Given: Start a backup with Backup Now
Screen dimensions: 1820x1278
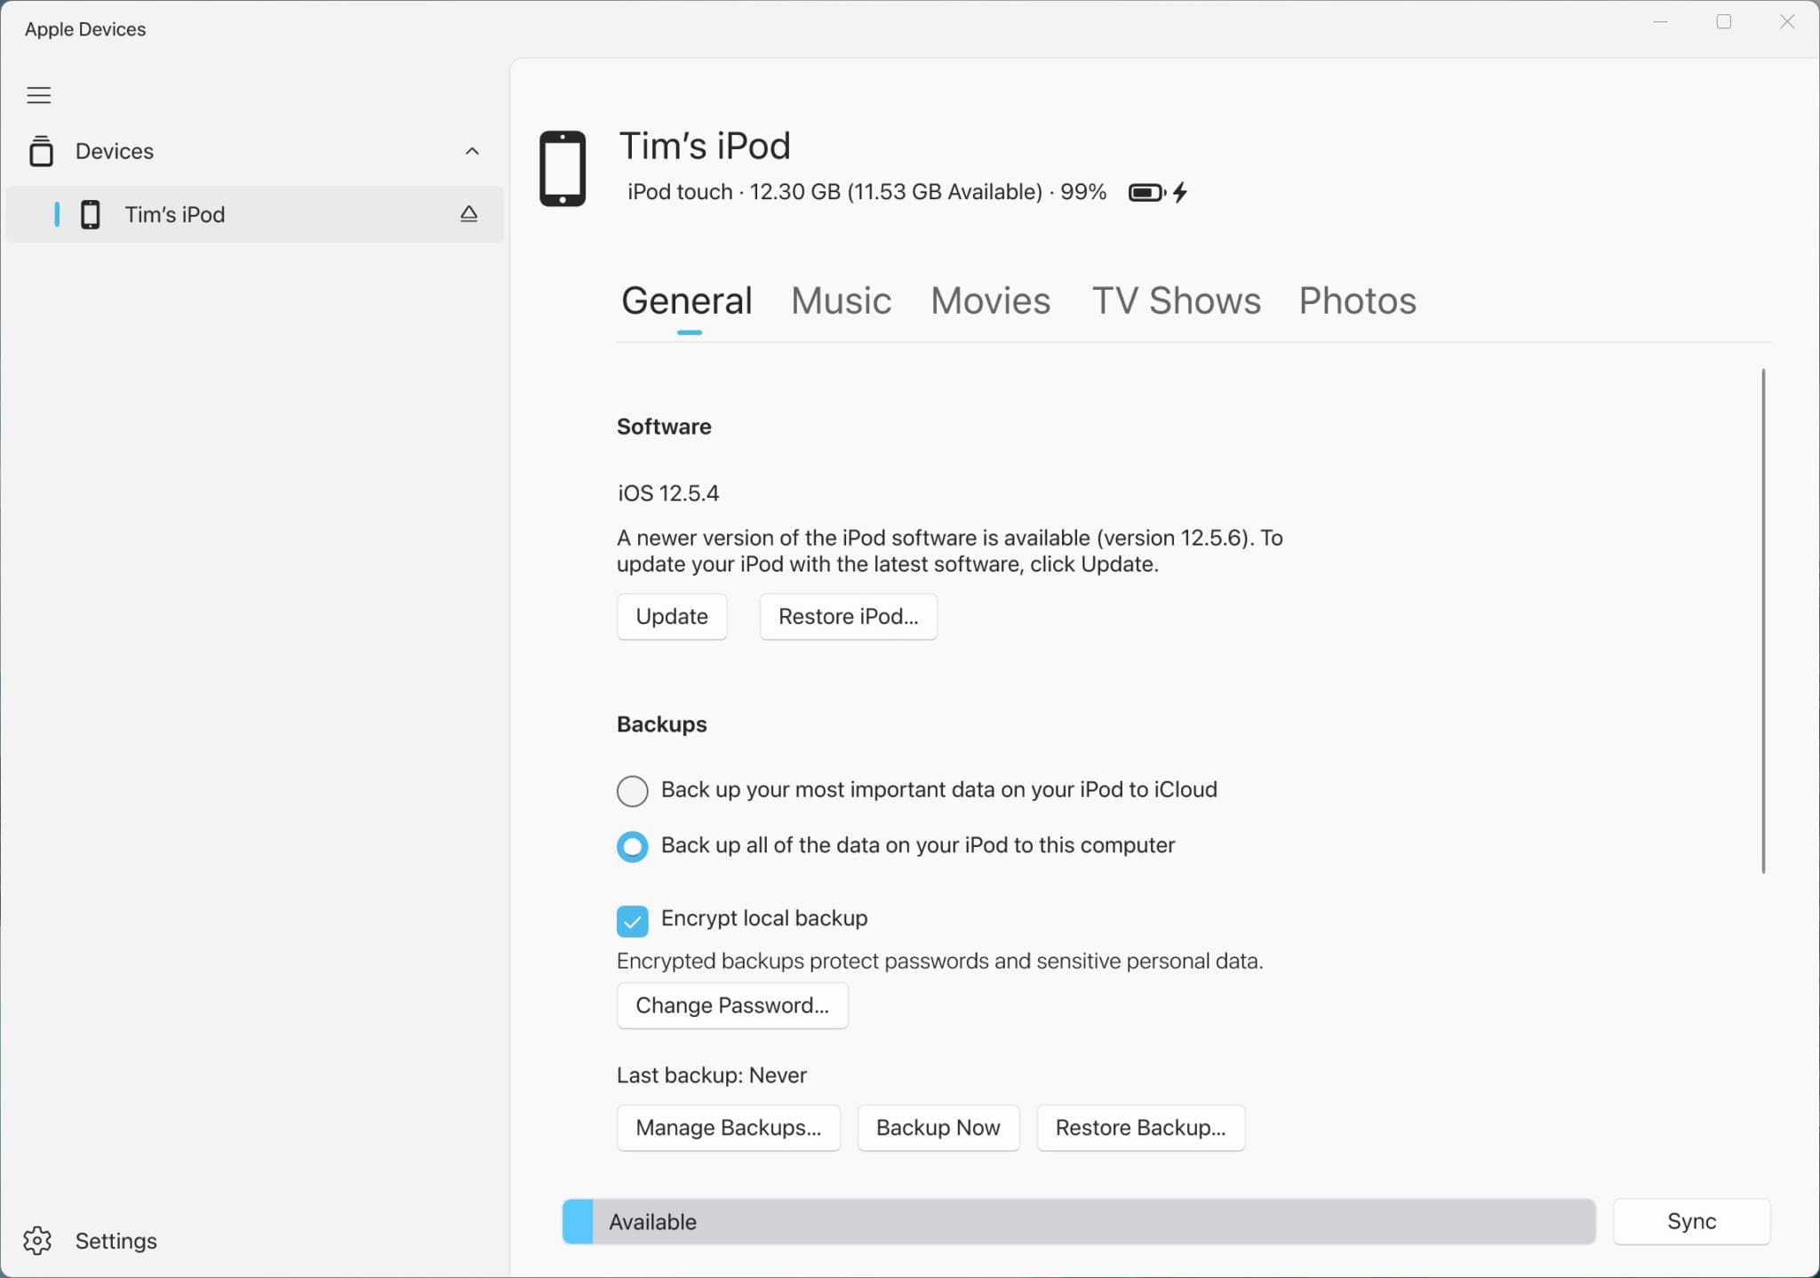Looking at the screenshot, I should tap(938, 1127).
